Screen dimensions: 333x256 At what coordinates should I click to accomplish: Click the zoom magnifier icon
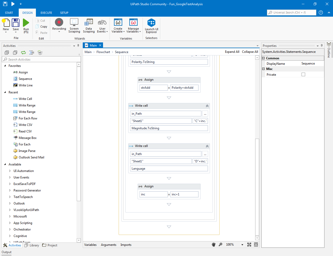coord(220,245)
